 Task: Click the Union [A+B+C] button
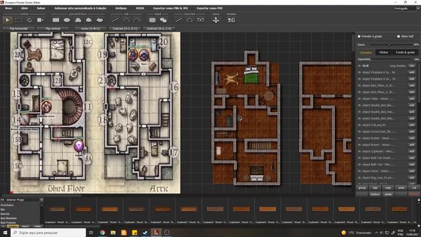pos(91,28)
